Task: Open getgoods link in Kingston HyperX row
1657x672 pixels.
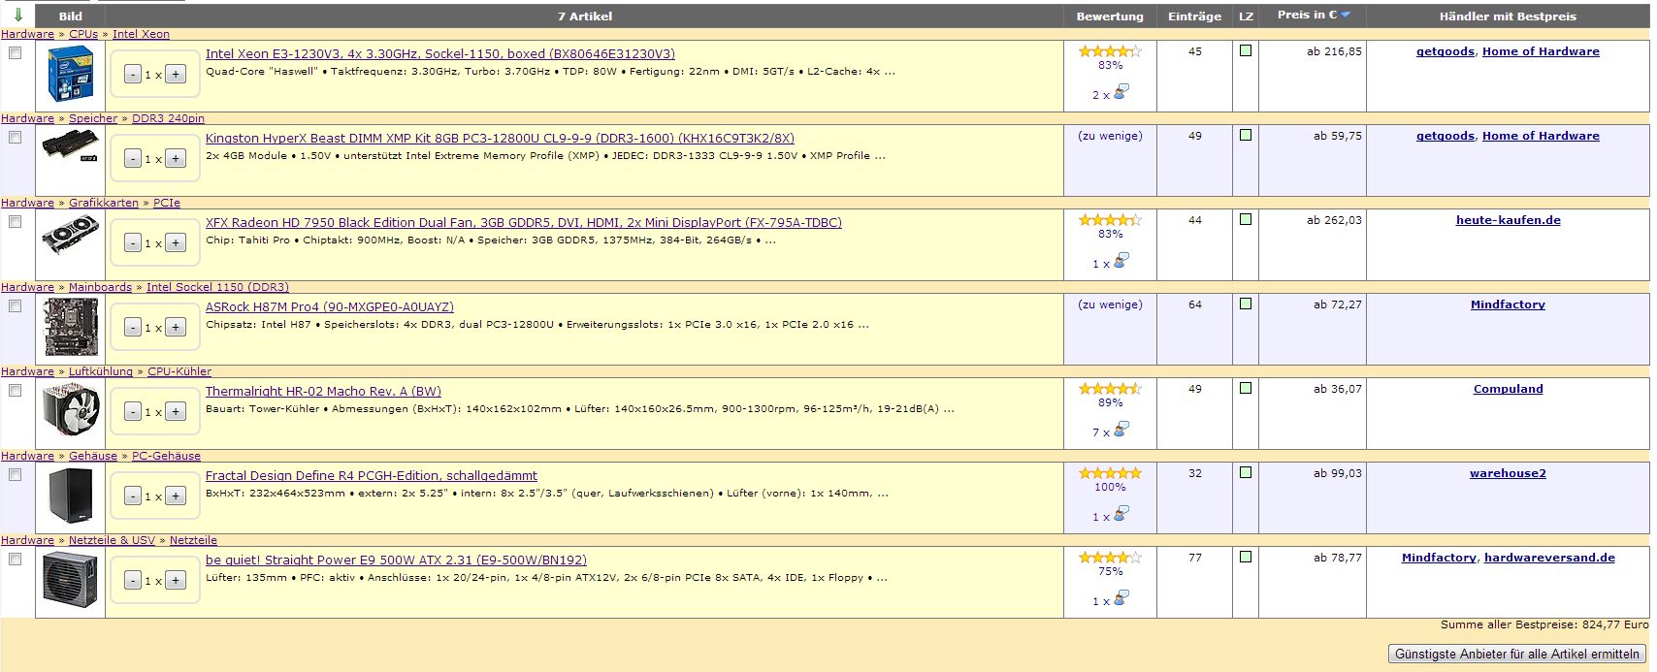Action: pyautogui.click(x=1445, y=136)
